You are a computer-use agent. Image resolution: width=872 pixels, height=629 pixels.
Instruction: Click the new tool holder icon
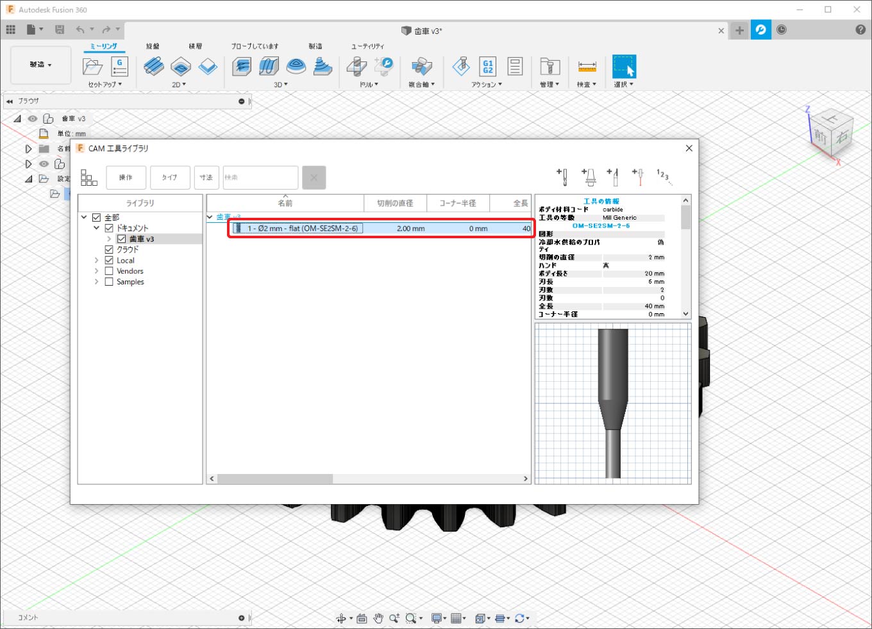[x=589, y=176]
